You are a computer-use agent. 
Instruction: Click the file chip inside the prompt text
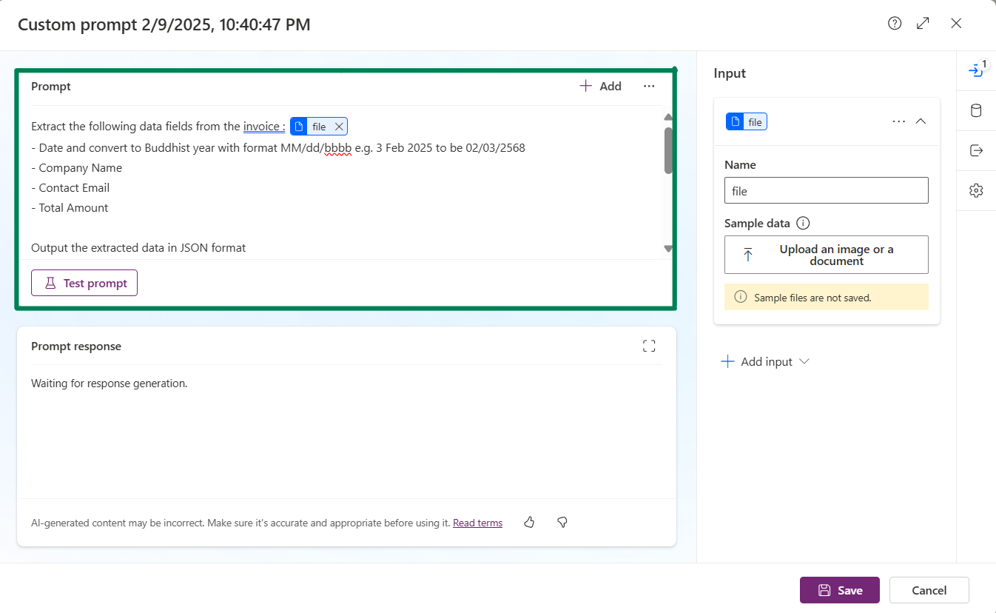coord(314,126)
